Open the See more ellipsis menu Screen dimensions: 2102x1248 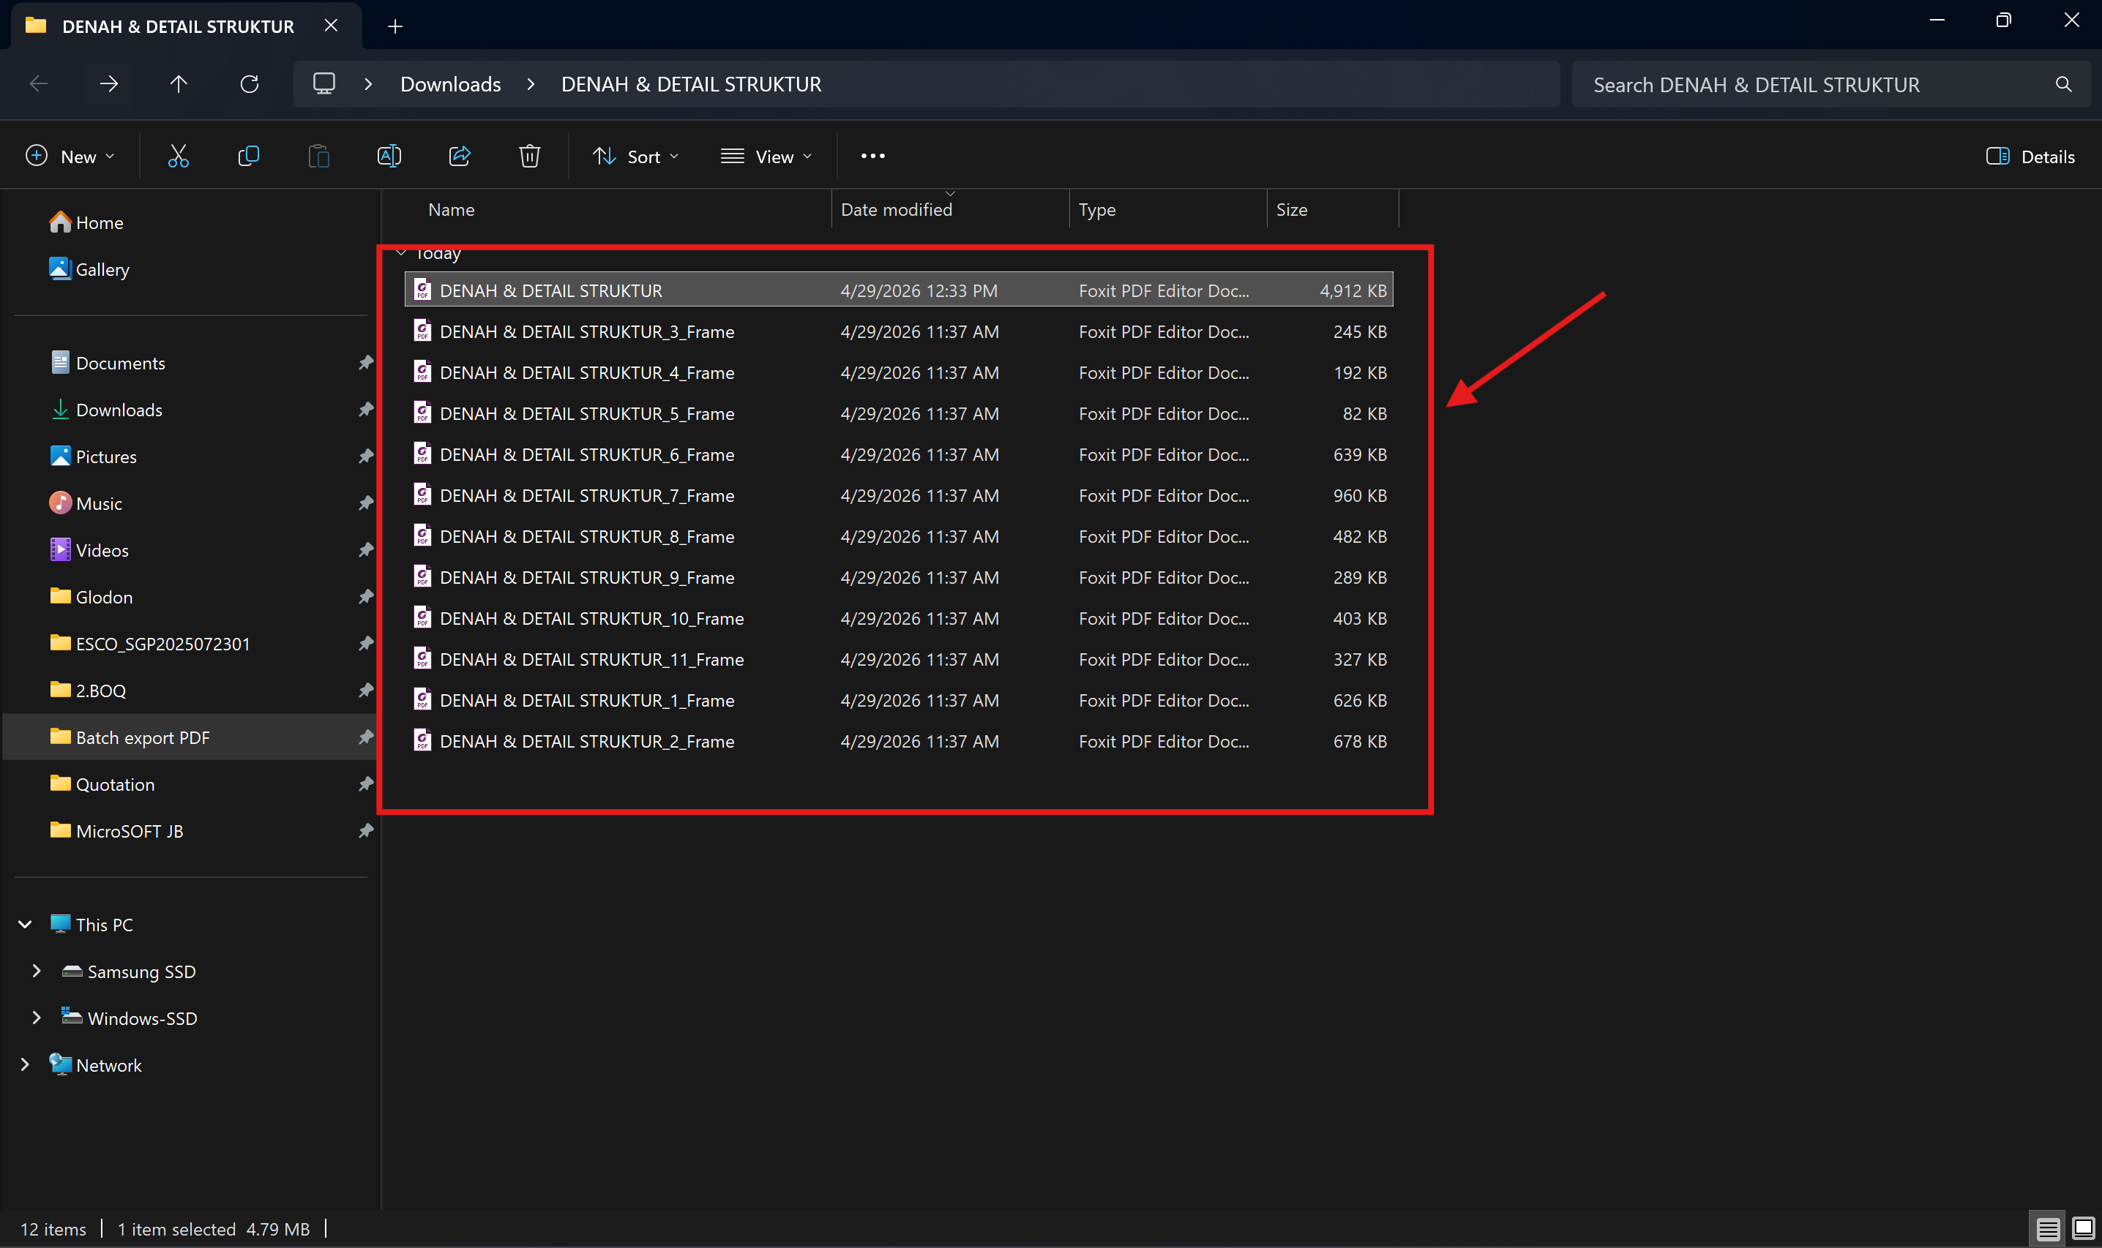point(872,157)
